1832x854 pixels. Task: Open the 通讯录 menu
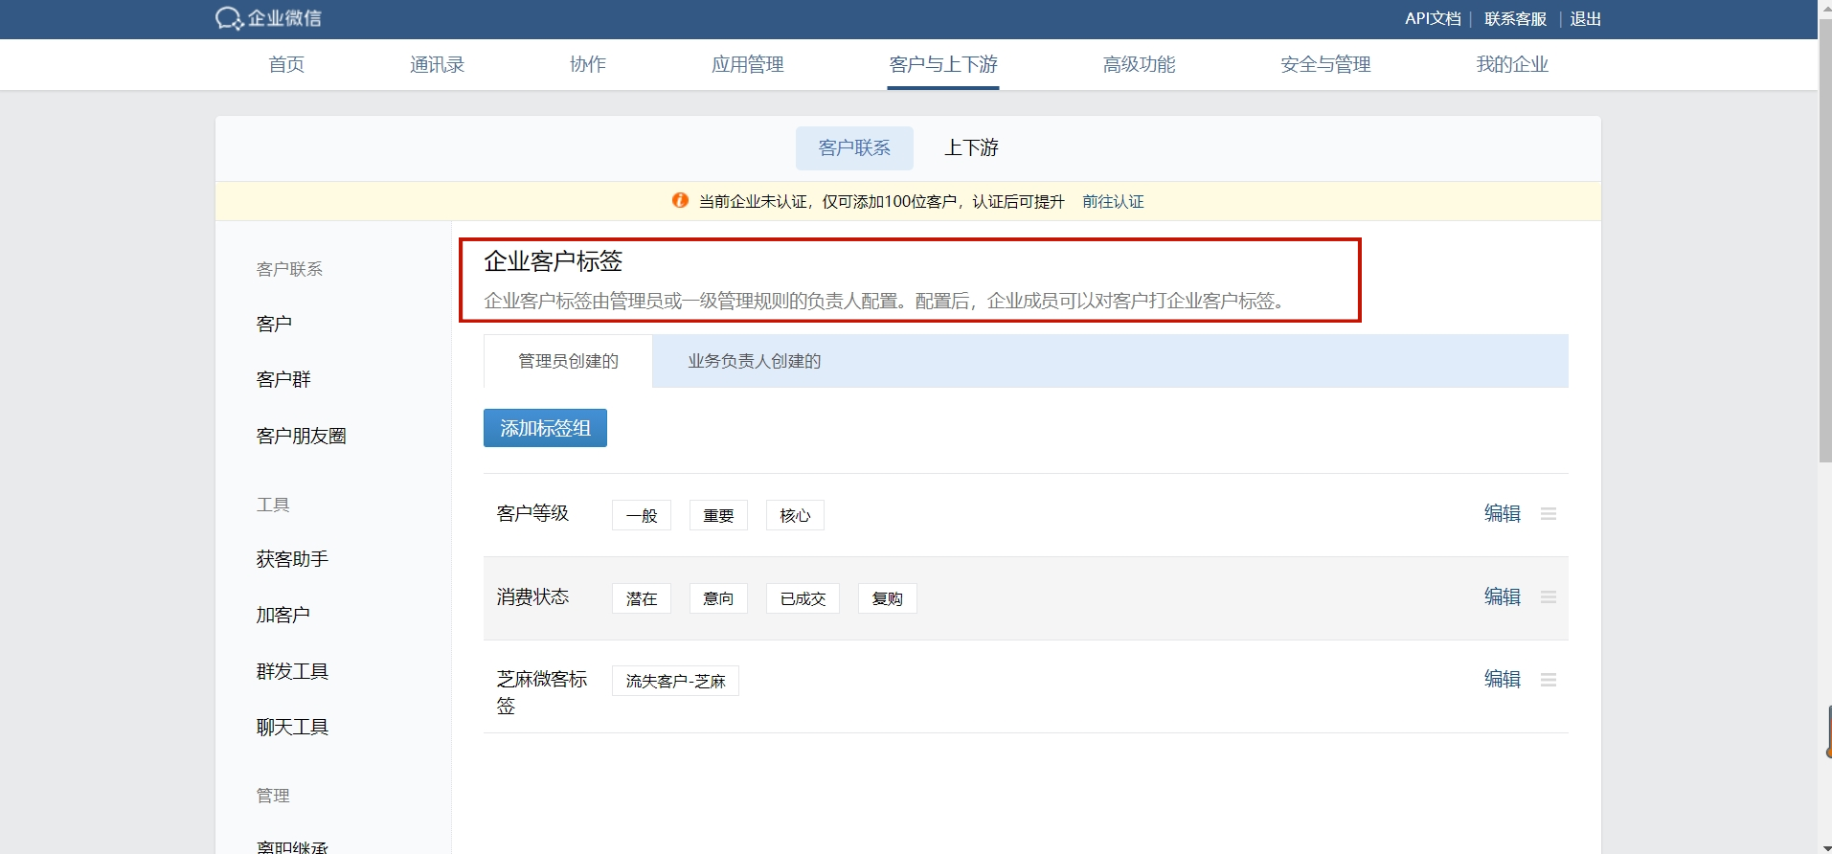[x=437, y=64]
